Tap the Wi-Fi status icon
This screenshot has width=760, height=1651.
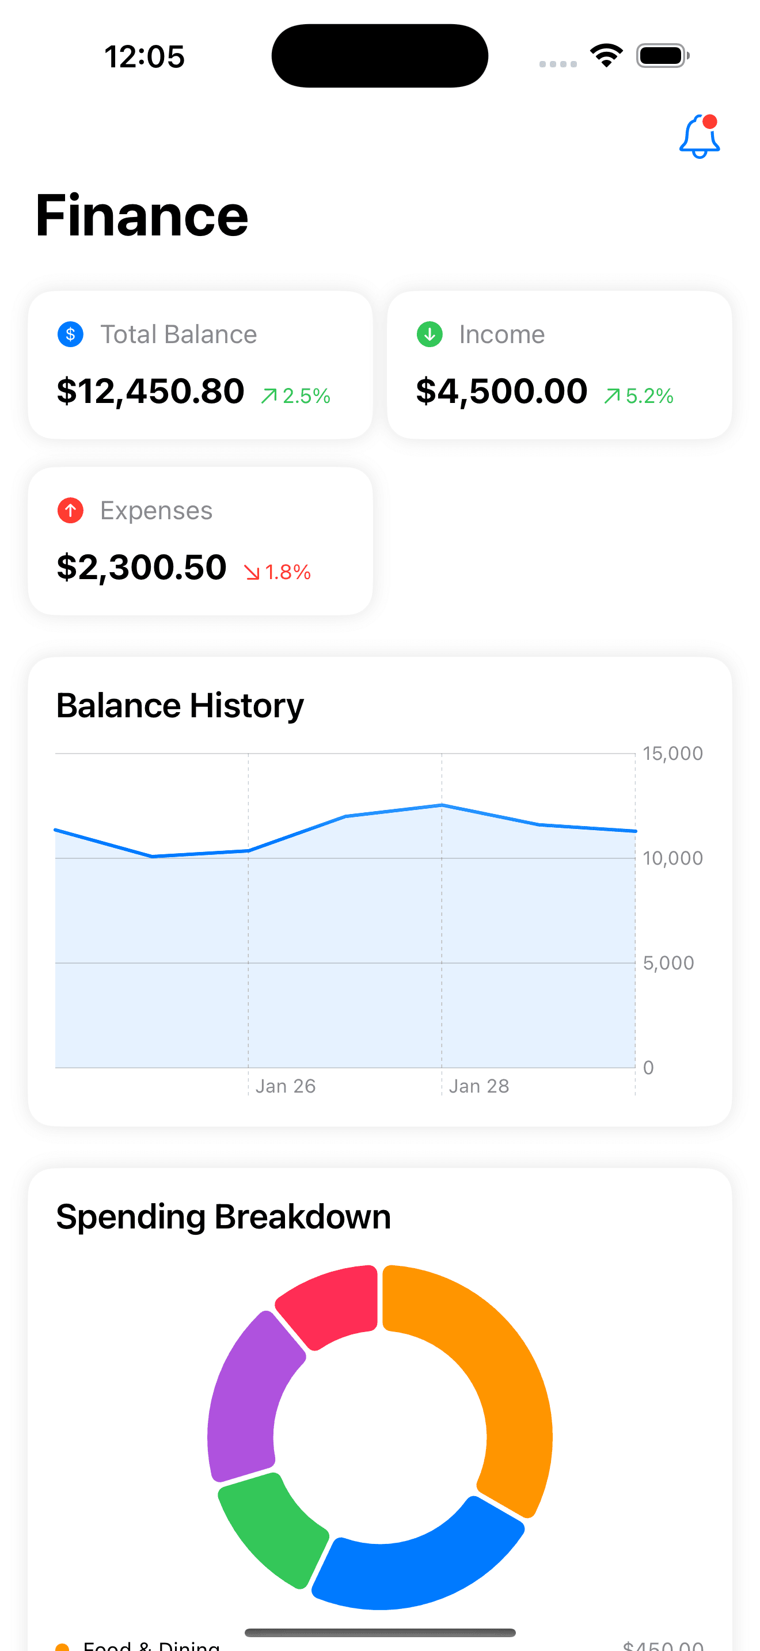pos(606,55)
